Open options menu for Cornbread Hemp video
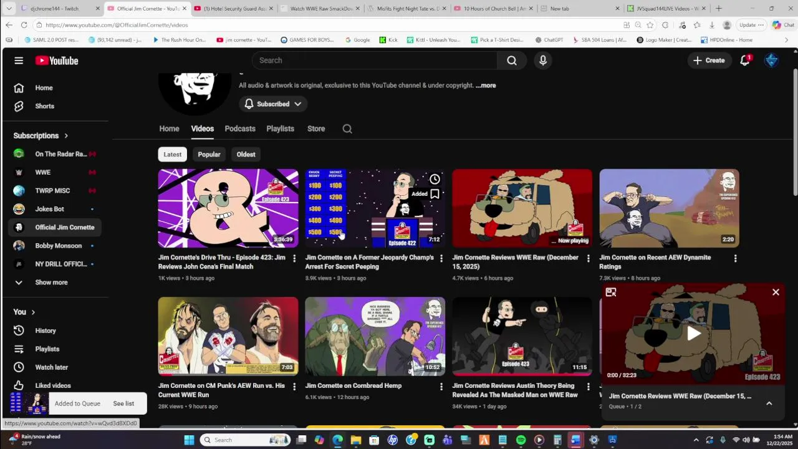798x449 pixels. (441, 387)
